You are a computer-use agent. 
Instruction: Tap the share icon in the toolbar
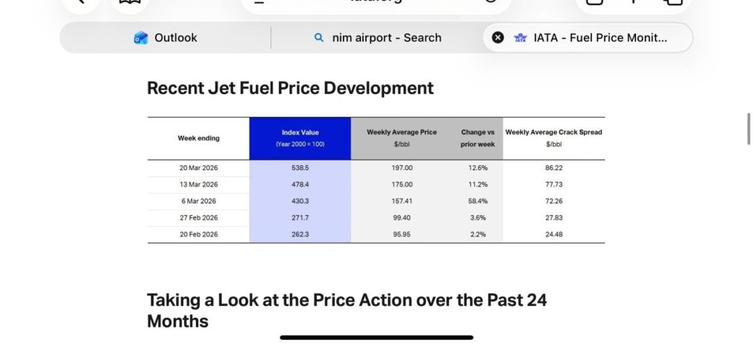click(x=594, y=2)
